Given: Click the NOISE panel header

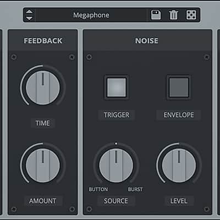Looking at the screenshot, I should click(x=147, y=41).
